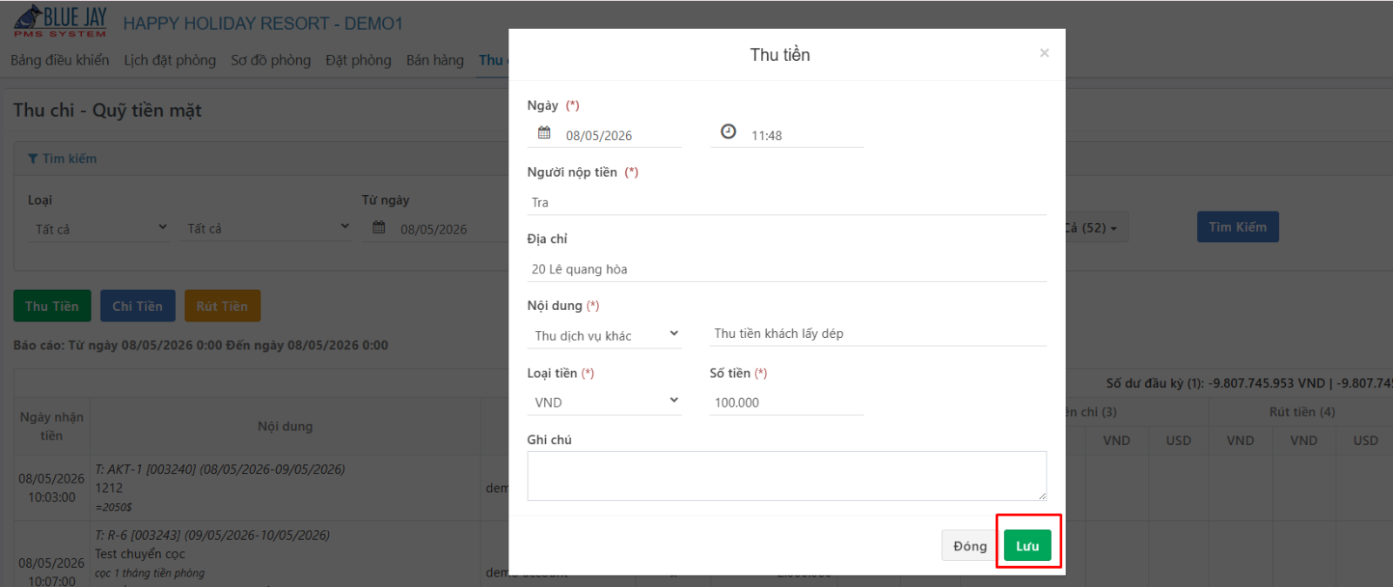Screen dimensions: 1393x587
Task: Click the Chi Tiền blue button
Action: [138, 306]
